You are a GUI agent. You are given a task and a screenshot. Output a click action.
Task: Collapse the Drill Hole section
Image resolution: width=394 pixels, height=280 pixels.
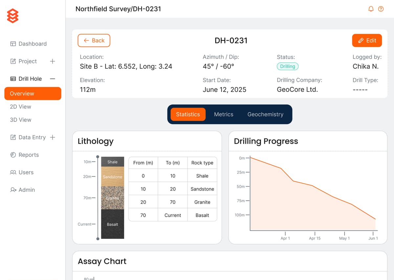[52, 79]
